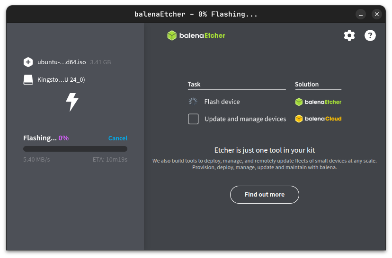Click the Kingston drive icon
392x258 pixels.
pyautogui.click(x=28, y=79)
